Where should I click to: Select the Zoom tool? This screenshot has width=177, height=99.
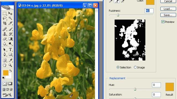(10, 65)
